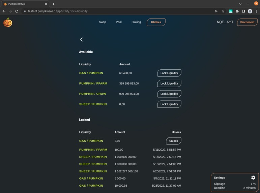260x193 pixels.
Task: Click the Deadline 2 minutes setting
Action: coord(234,188)
